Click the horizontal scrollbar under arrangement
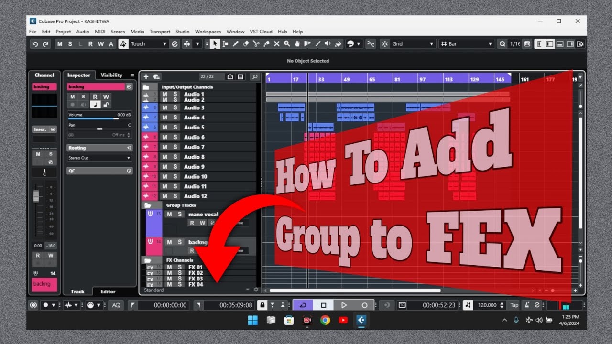The image size is (612, 344). pyautogui.click(x=355, y=290)
